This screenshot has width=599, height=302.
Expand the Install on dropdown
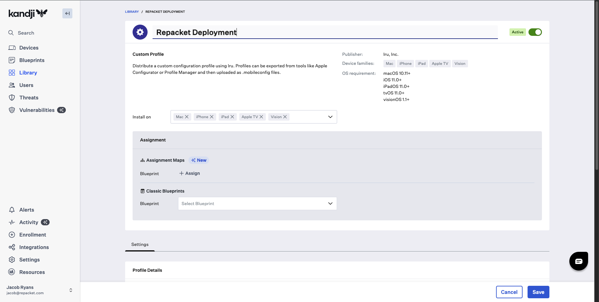point(330,117)
